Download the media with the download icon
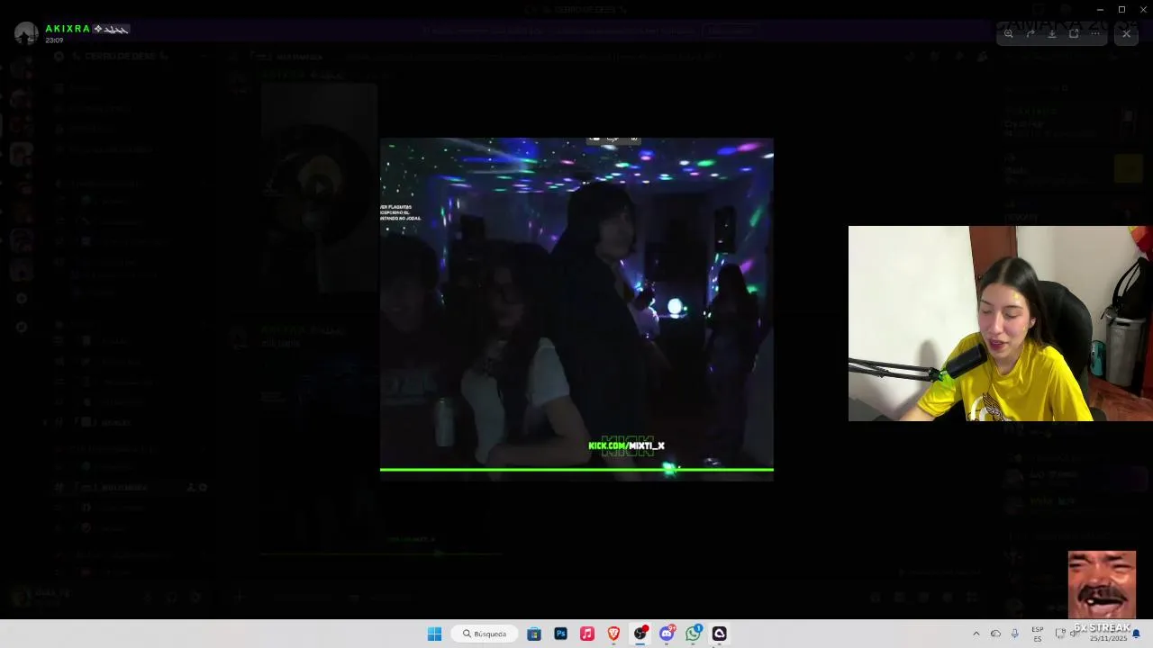This screenshot has height=648, width=1153. tap(1052, 33)
